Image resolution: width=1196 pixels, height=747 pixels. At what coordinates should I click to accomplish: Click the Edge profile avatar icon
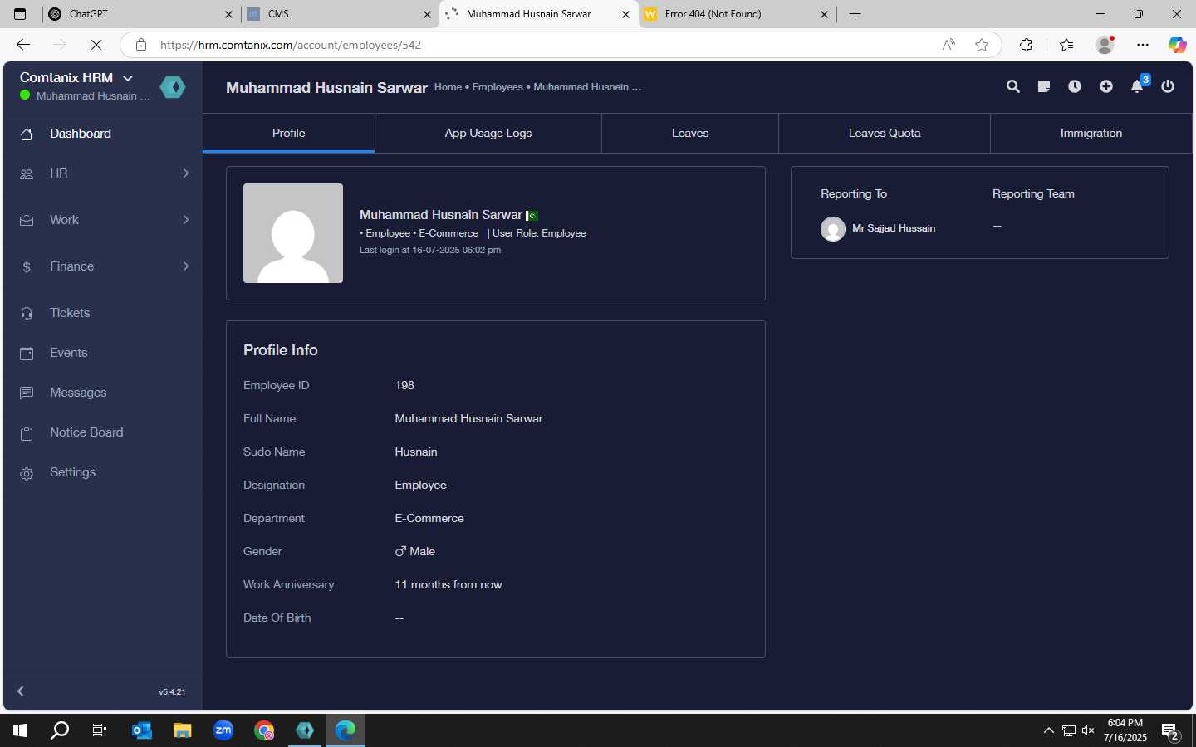point(1105,45)
